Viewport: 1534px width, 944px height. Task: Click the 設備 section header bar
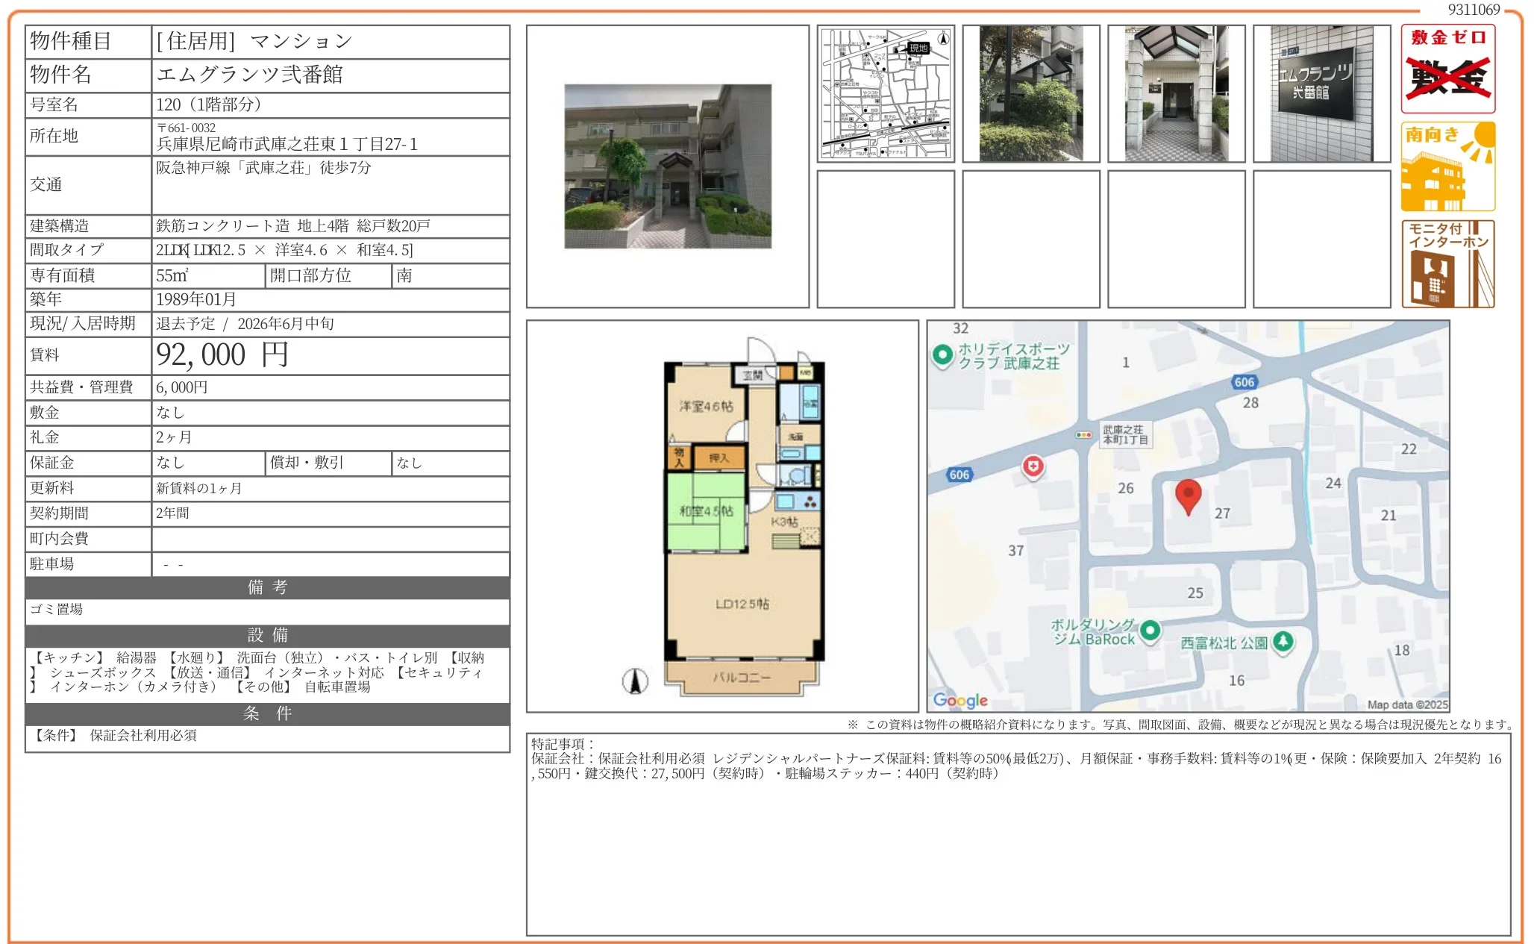click(267, 635)
